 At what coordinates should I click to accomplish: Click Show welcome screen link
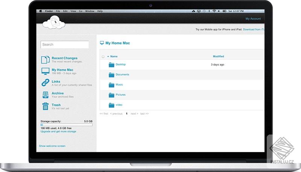coord(52,146)
